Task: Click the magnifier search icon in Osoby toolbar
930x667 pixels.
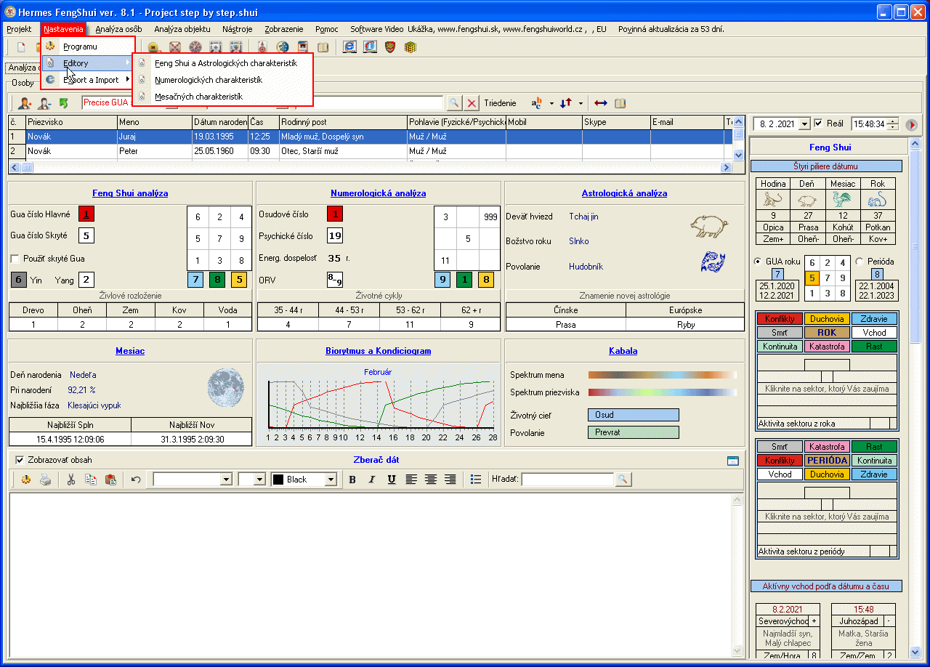Action: pyautogui.click(x=453, y=103)
